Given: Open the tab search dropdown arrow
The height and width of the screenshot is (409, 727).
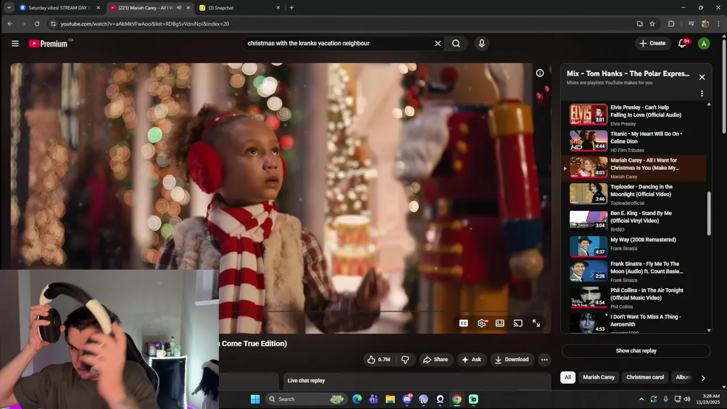Looking at the screenshot, I should click(x=9, y=8).
